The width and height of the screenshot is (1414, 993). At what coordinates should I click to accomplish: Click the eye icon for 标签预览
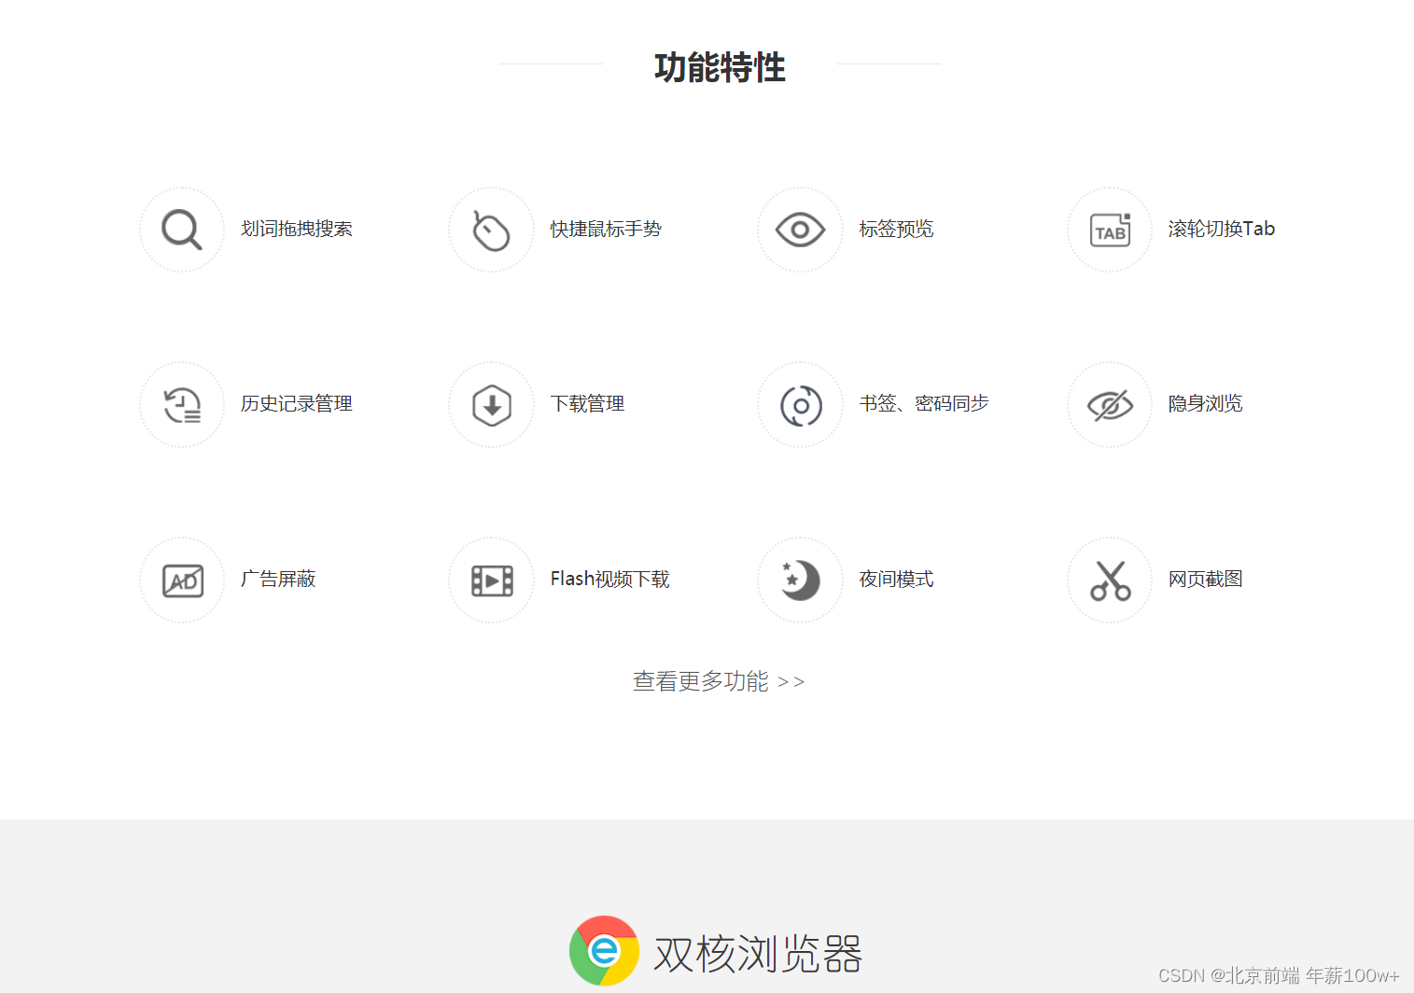coord(800,229)
